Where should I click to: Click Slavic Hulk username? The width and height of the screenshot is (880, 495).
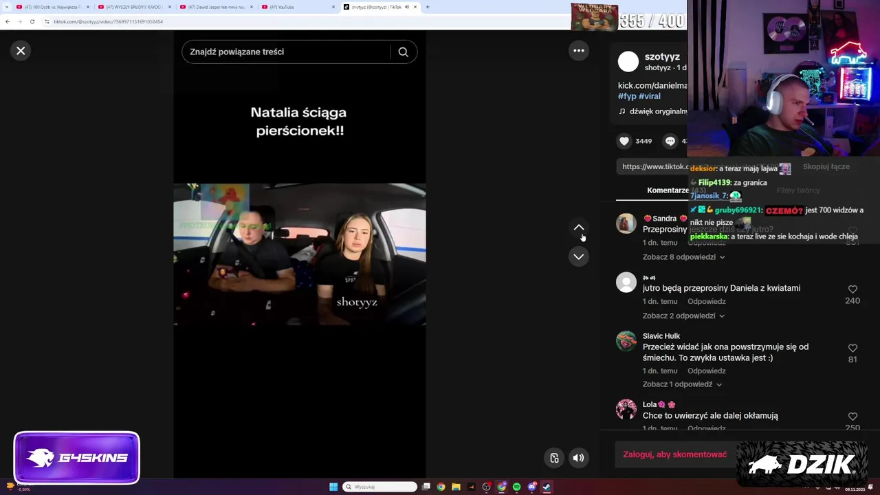pyautogui.click(x=661, y=336)
